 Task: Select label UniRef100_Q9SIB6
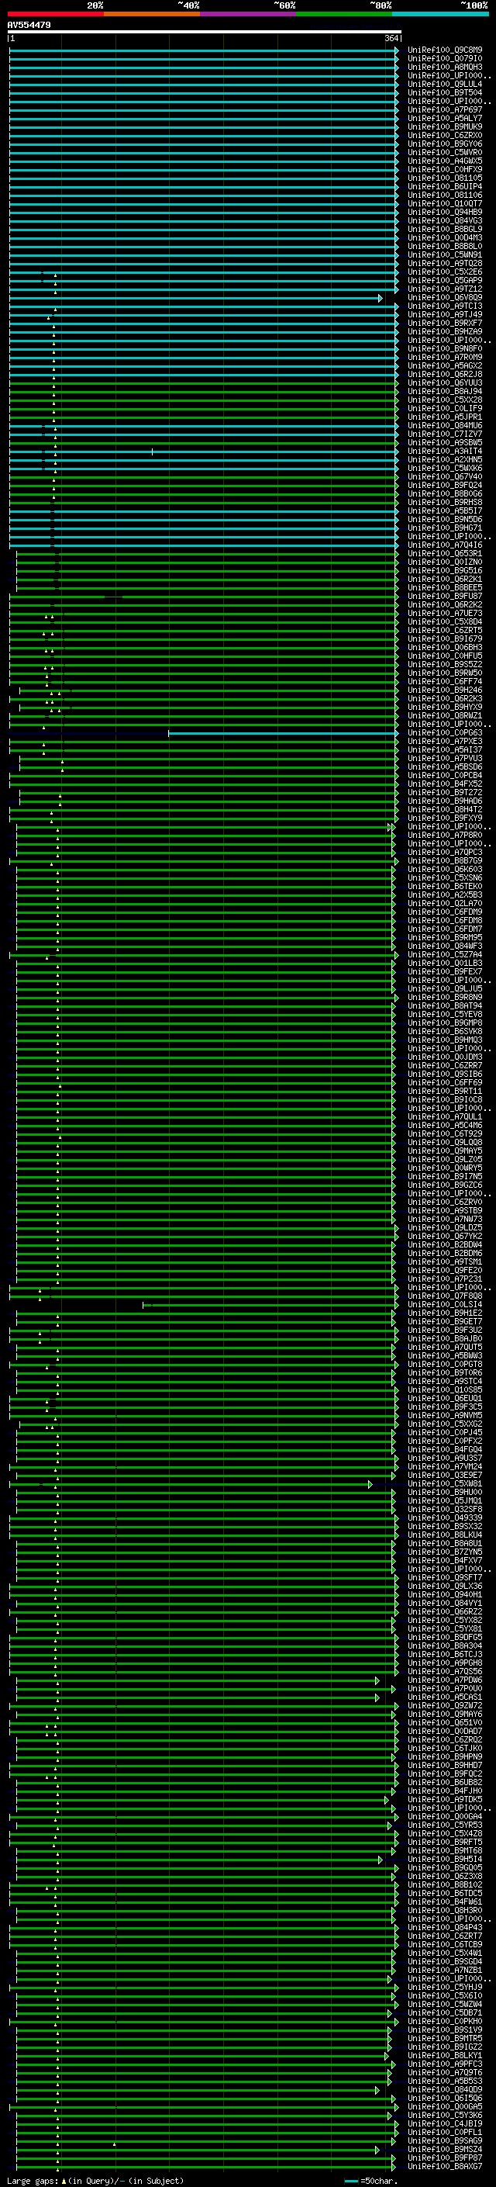point(445,1074)
